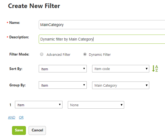
Task: Click the arrow on Main Category dropdown
Action: click(x=147, y=85)
